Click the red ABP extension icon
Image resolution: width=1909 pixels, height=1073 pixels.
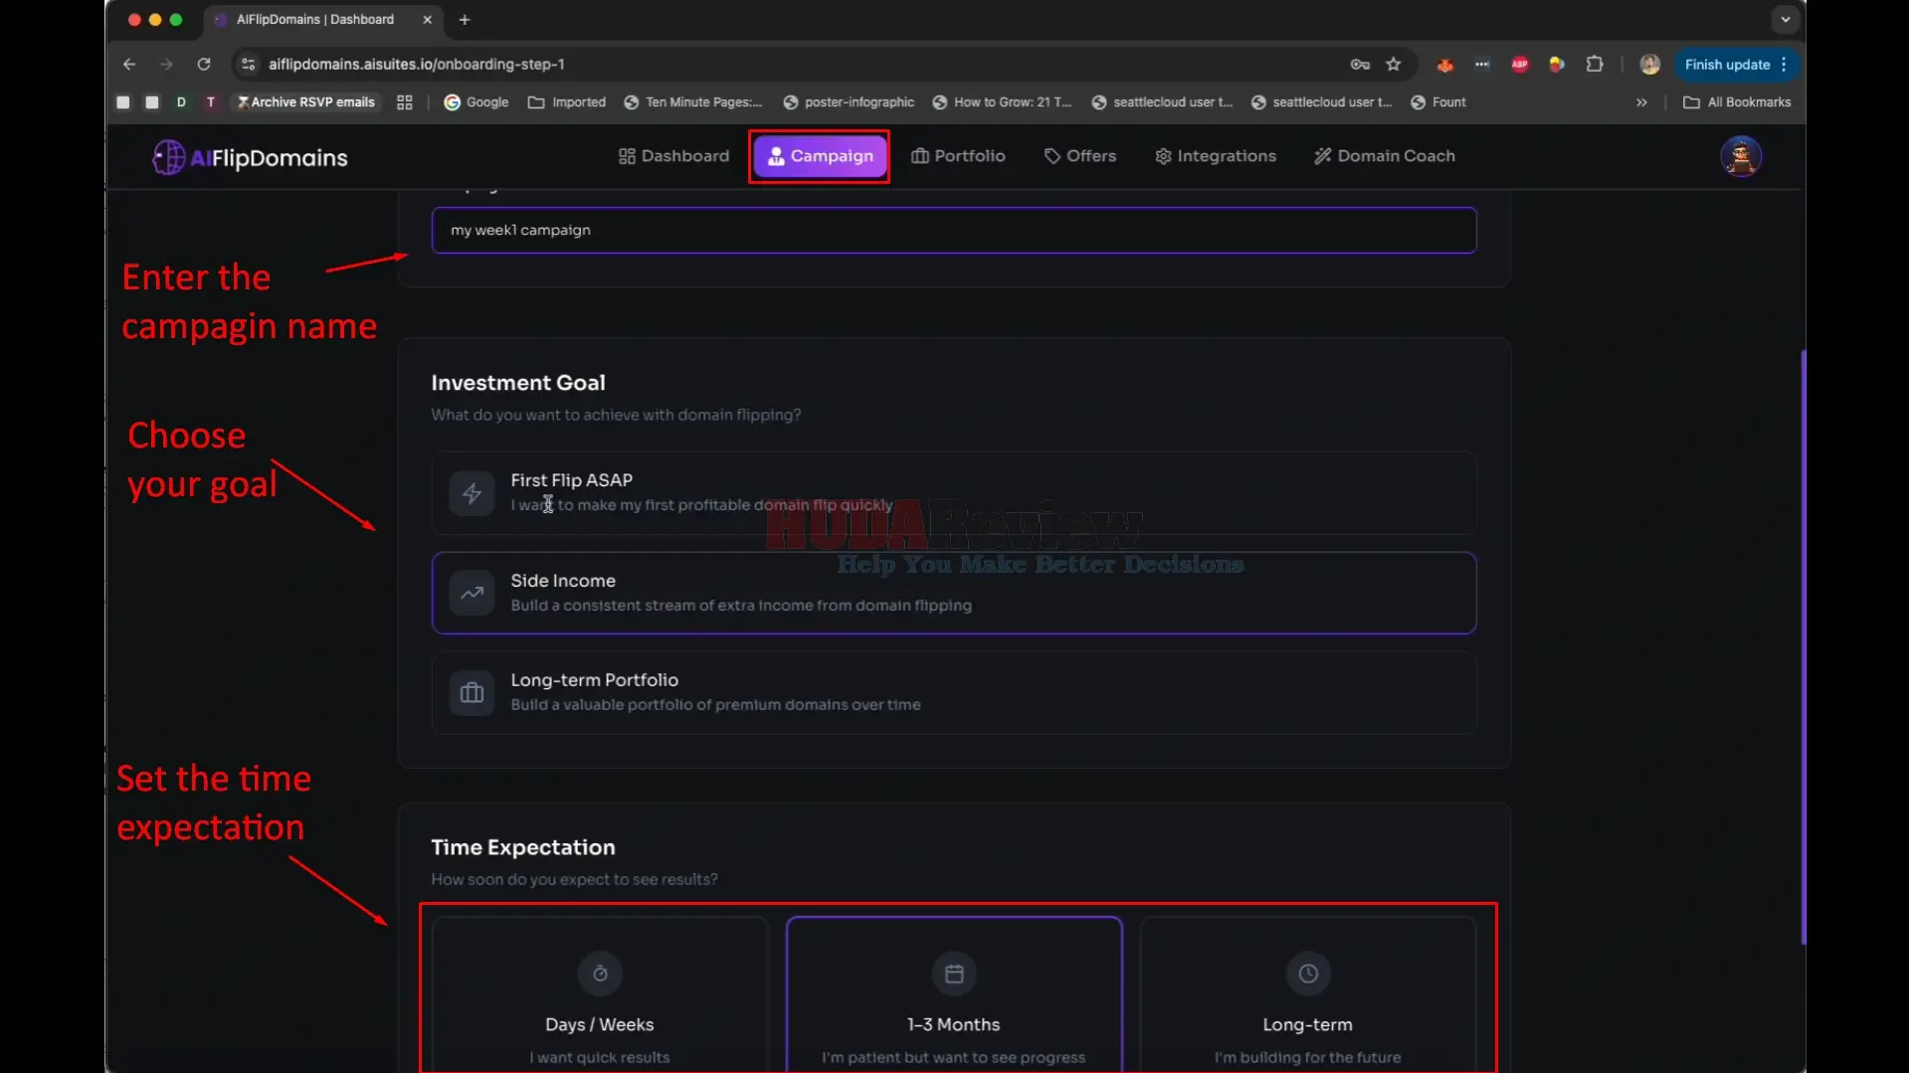1520,65
